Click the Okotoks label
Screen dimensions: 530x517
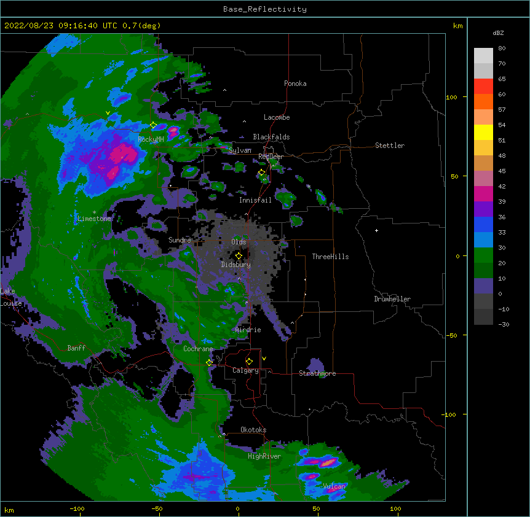(253, 430)
